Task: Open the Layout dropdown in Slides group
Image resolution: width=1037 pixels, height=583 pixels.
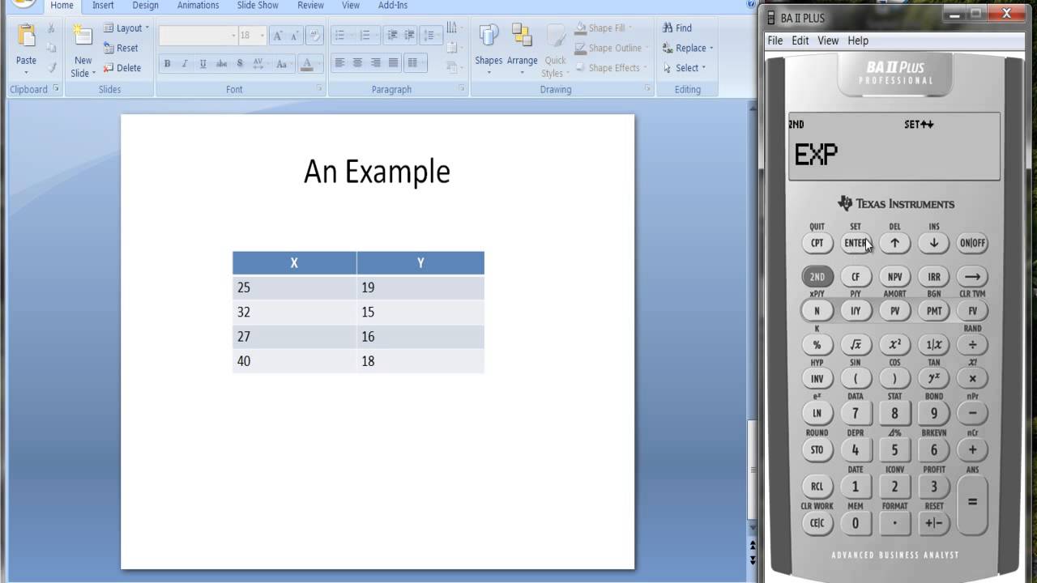Action: [x=126, y=28]
